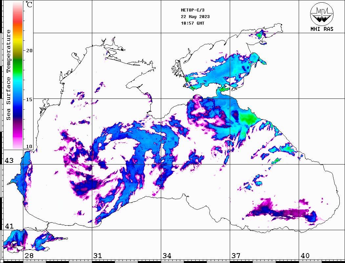Screen dimensions: 345x263
Task: Select the 'MHI RAS' label text
Action: click(322, 29)
